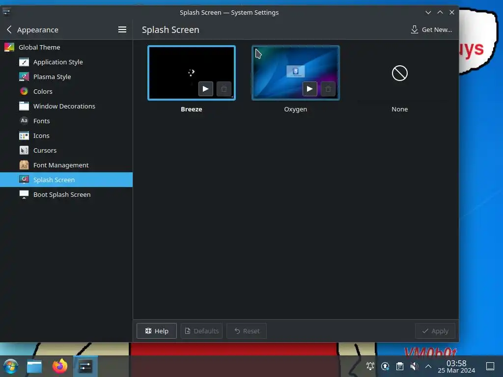This screenshot has width=503, height=377.
Task: Click the updates tray icon
Action: tap(385, 366)
